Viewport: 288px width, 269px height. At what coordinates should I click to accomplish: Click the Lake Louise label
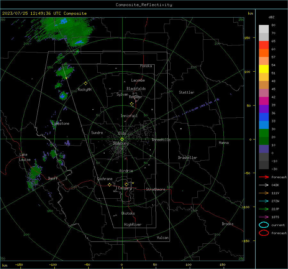tap(25, 157)
